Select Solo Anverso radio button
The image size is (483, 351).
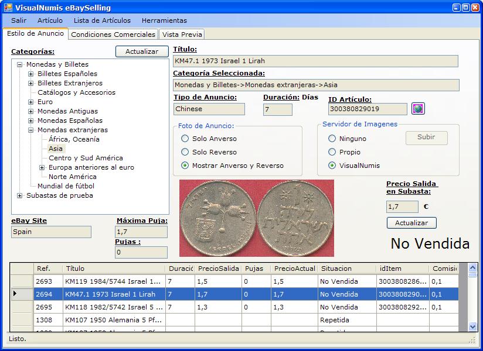(x=185, y=138)
